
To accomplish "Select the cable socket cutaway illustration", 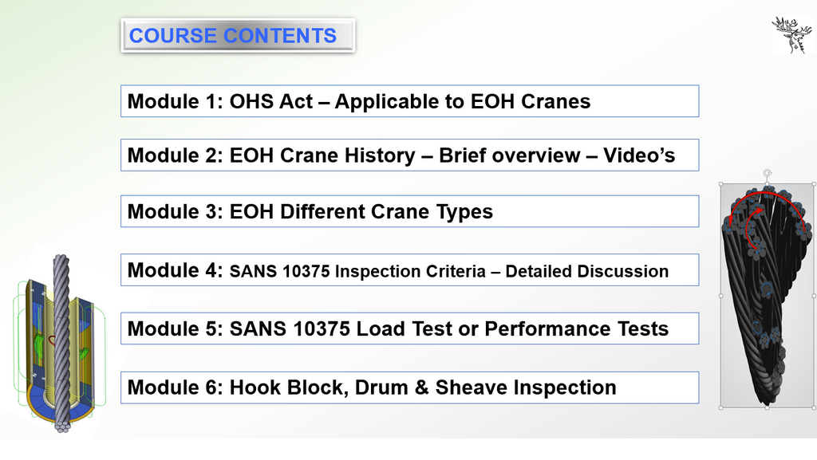I will coord(60,351).
